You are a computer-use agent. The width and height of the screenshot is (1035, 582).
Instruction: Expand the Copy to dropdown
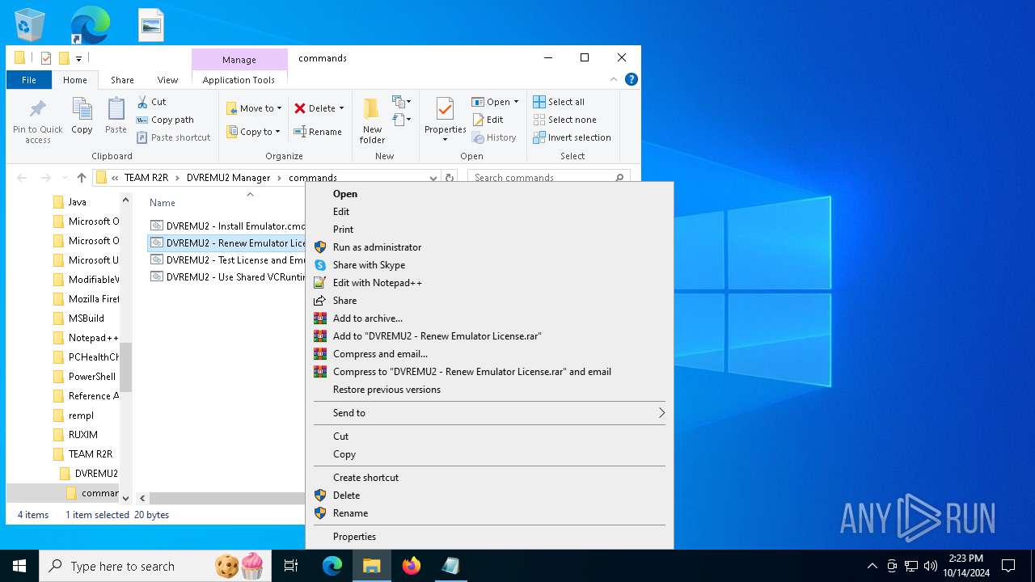277,132
